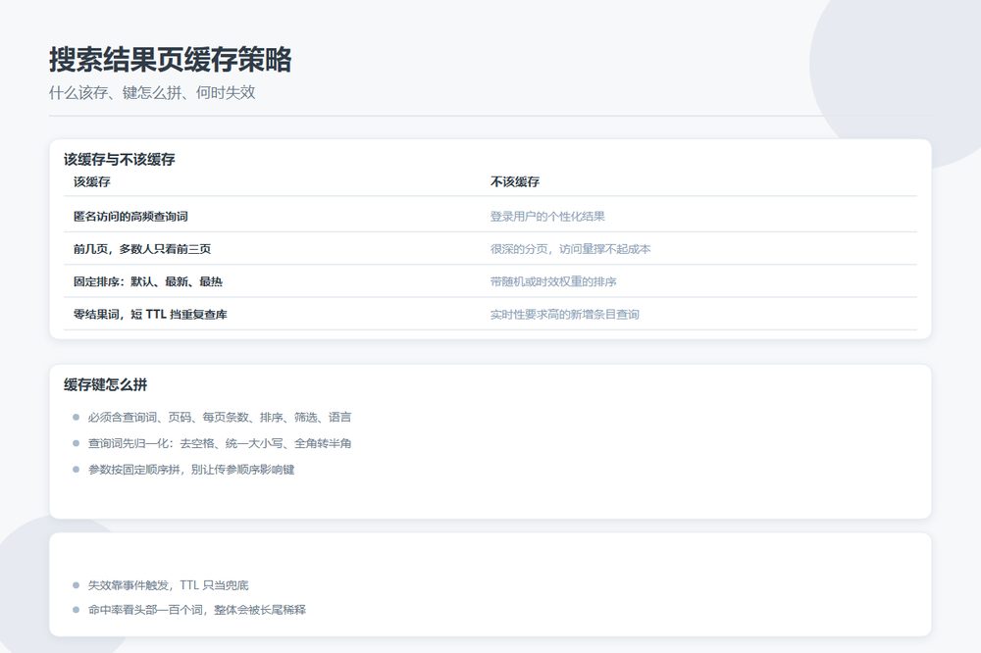Viewport: 981px width, 653px height.
Task: Select the heading 缓存键怎么拼
Action: point(105,384)
